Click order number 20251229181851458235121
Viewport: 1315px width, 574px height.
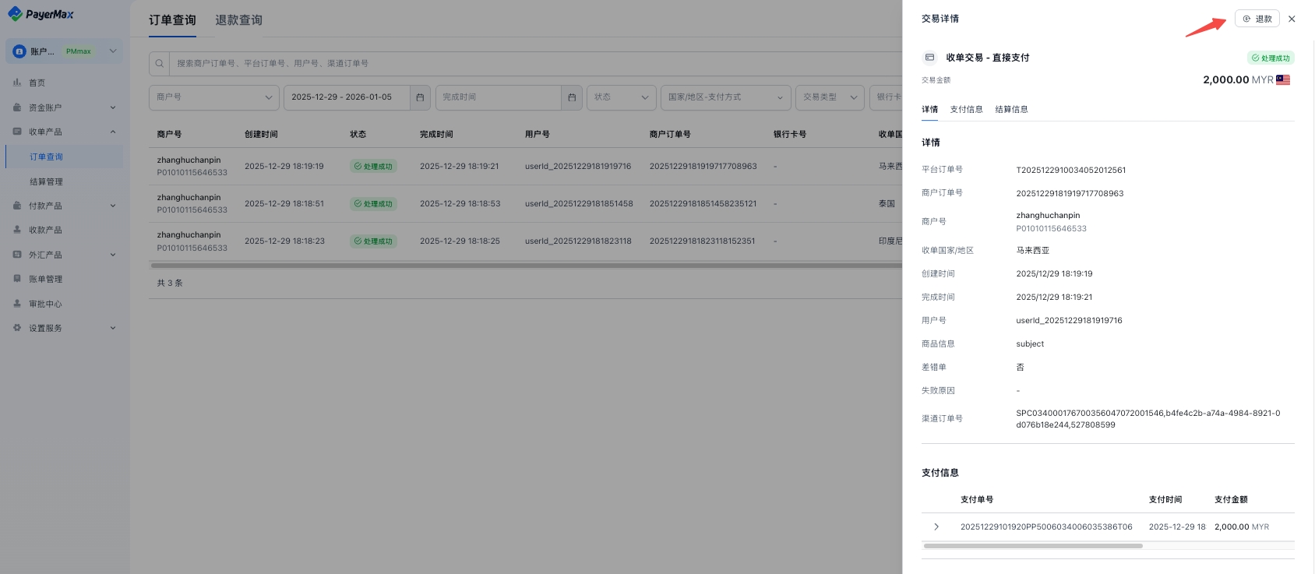(703, 203)
